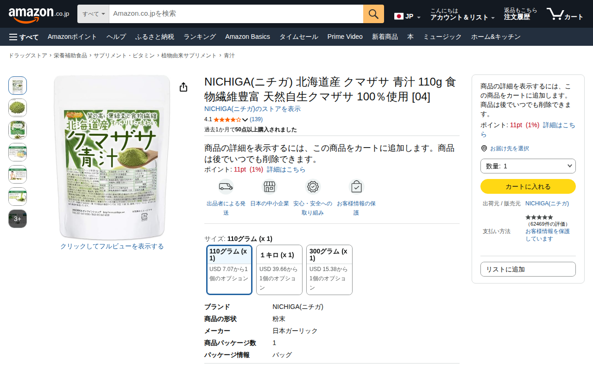This screenshot has width=593, height=370.
Task: Select the 1キロ (x 1) size option
Action: point(279,270)
